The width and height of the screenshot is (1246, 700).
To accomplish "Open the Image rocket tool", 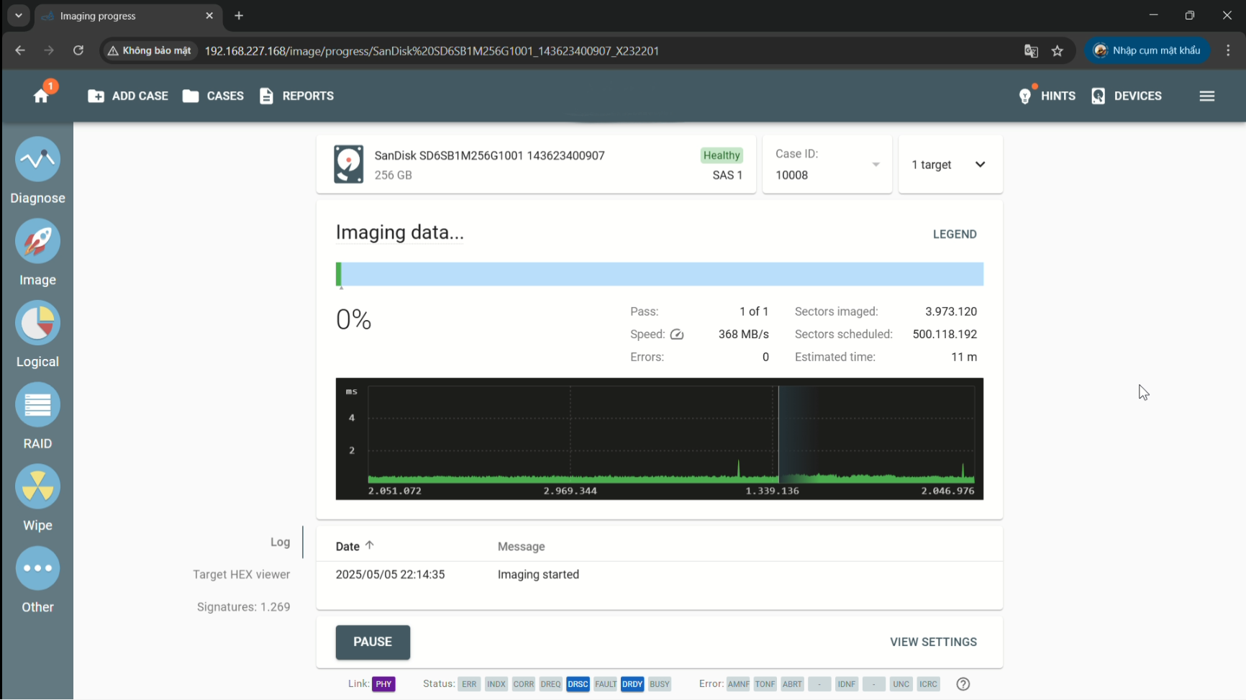I will [x=37, y=252].
